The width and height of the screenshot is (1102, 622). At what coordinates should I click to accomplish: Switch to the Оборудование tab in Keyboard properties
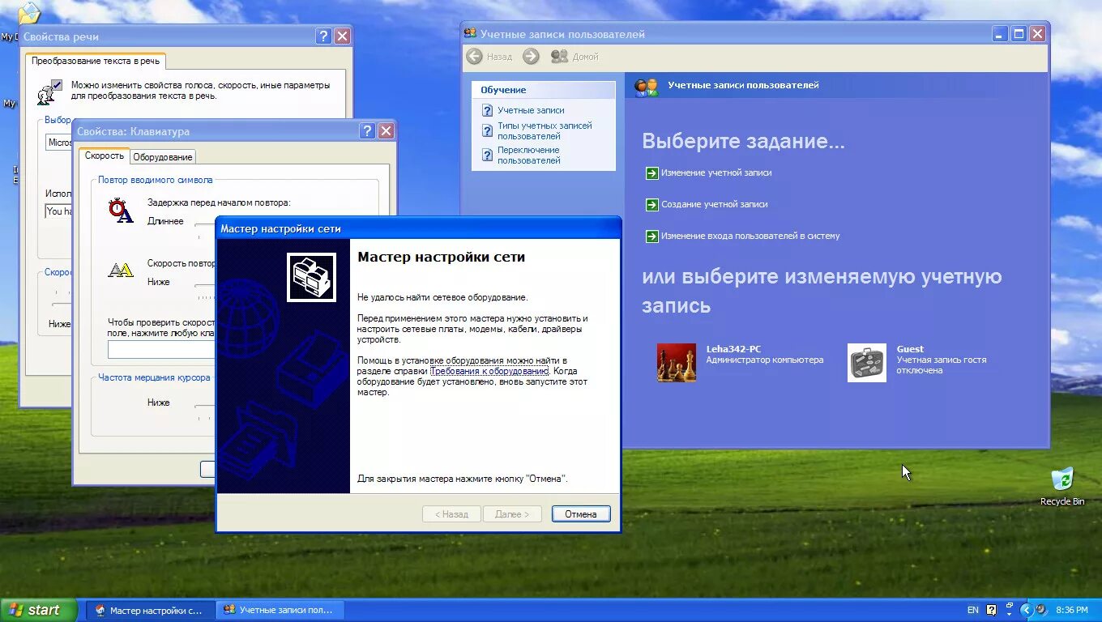(163, 157)
